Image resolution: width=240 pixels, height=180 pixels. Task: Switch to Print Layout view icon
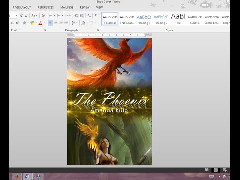tap(216, 170)
